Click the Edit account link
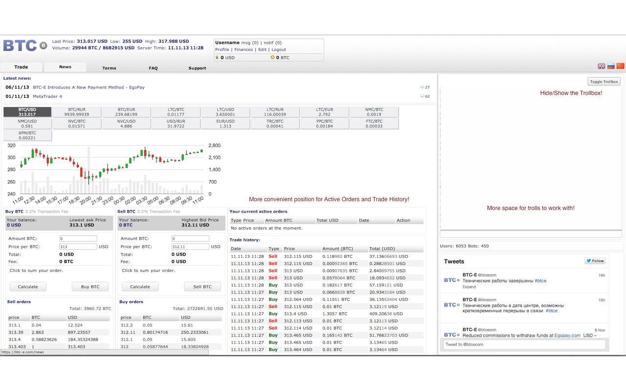This screenshot has height=391, width=626. point(263,49)
